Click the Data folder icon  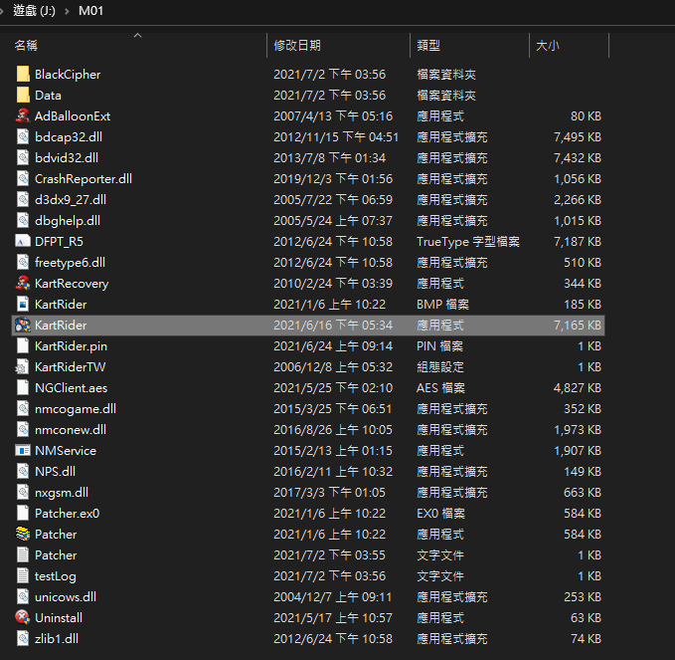(23, 95)
